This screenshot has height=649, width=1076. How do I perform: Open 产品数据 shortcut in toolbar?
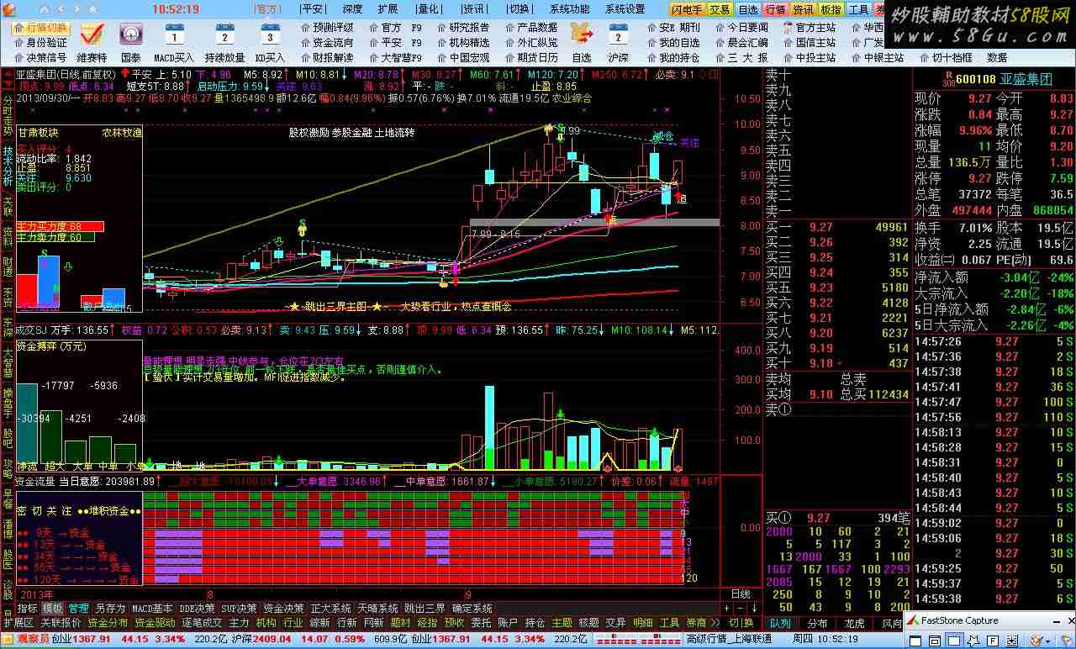(530, 27)
